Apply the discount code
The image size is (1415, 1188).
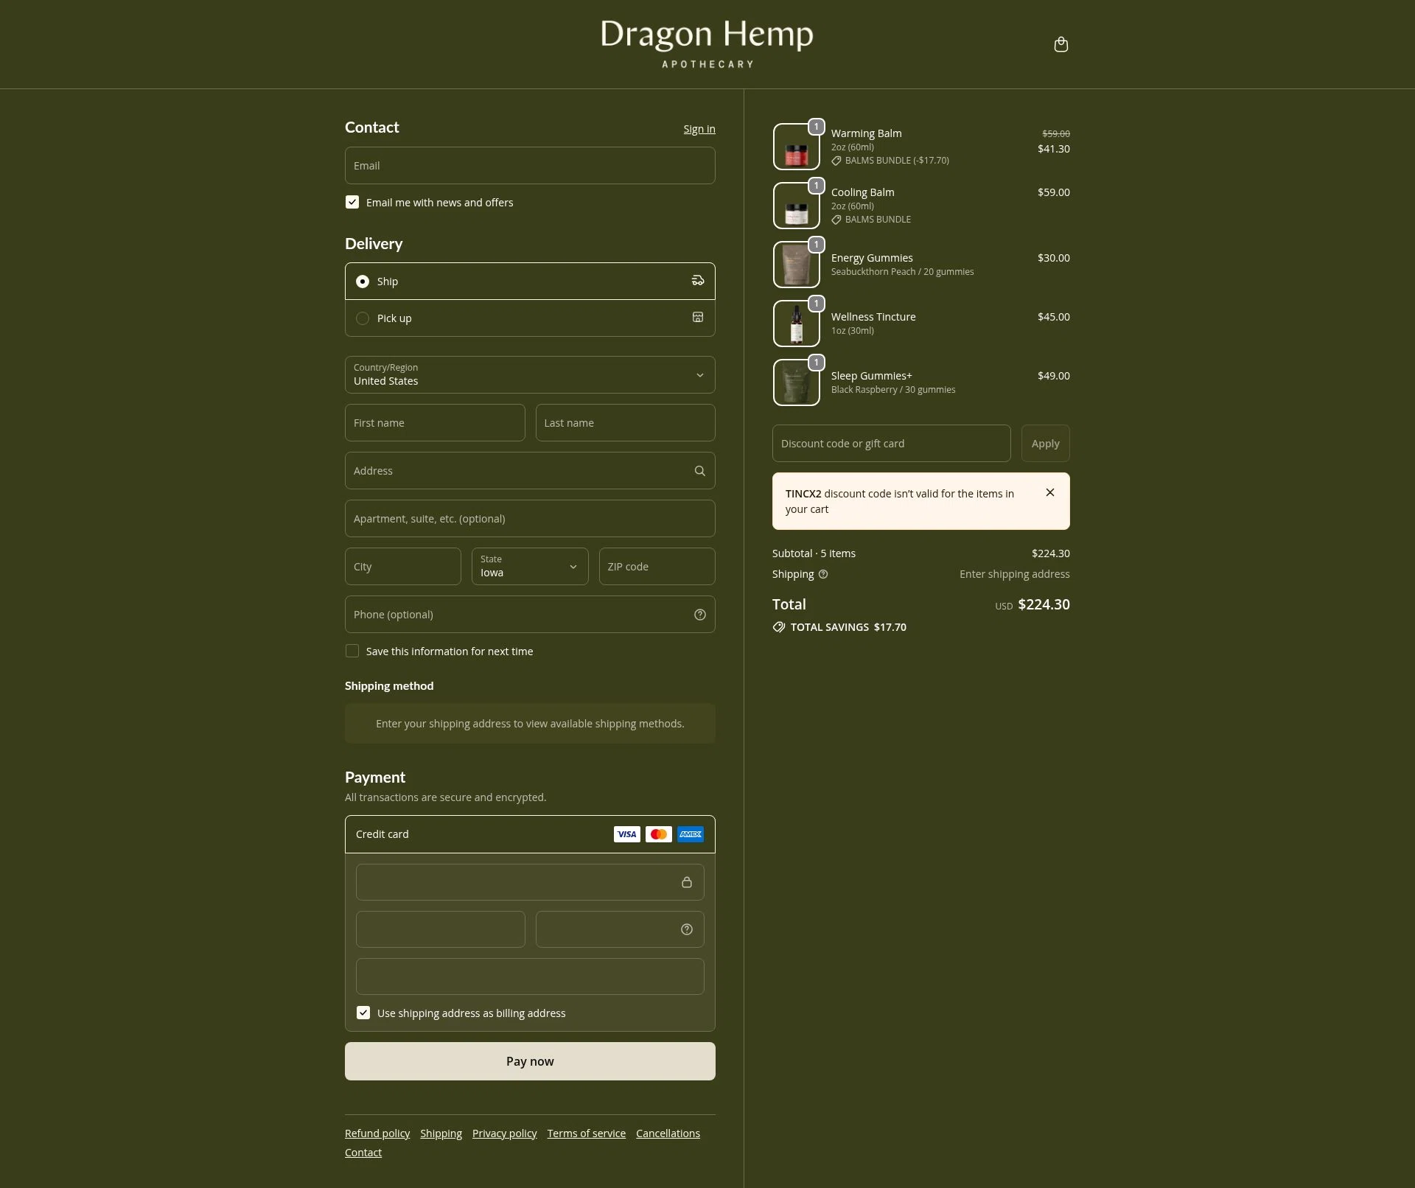(x=1045, y=443)
